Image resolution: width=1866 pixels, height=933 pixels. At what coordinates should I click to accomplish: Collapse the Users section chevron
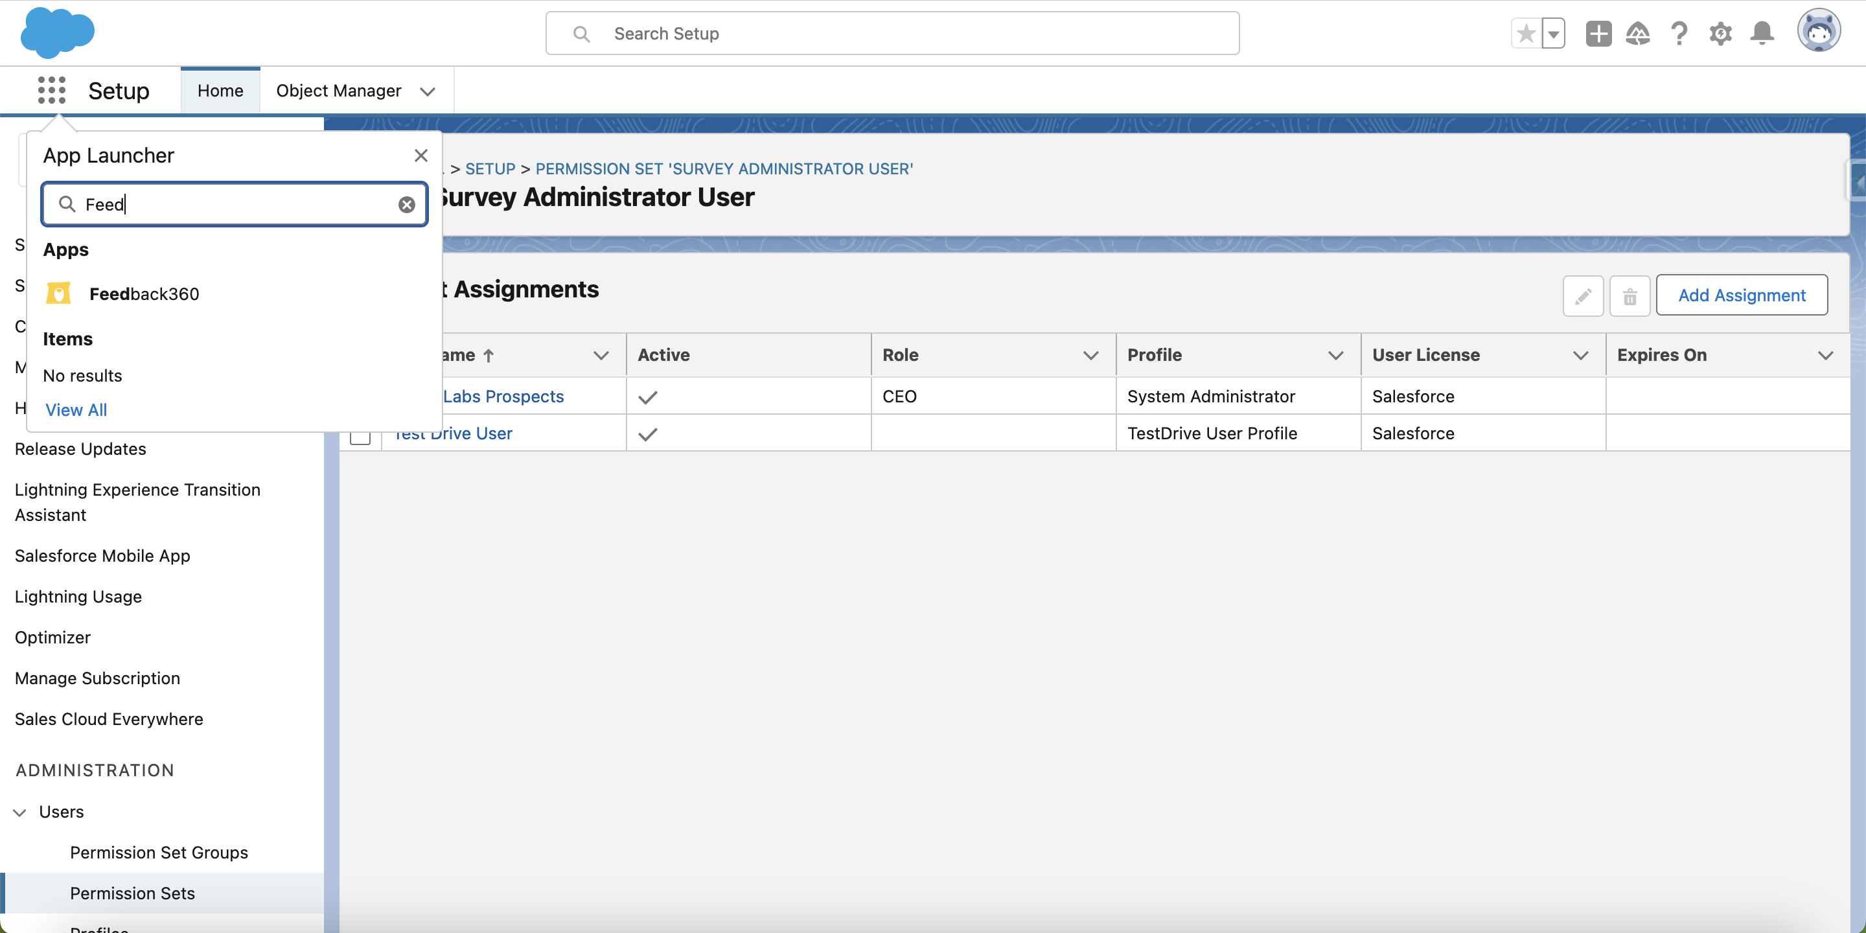[x=20, y=812]
